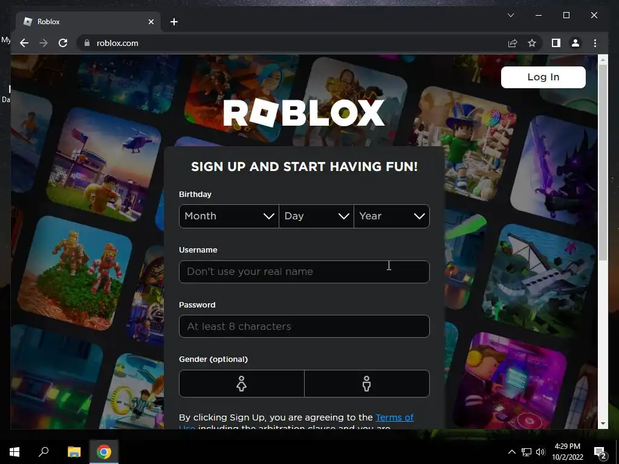Open the Month birthday dropdown
The width and height of the screenshot is (619, 464).
[x=229, y=216]
